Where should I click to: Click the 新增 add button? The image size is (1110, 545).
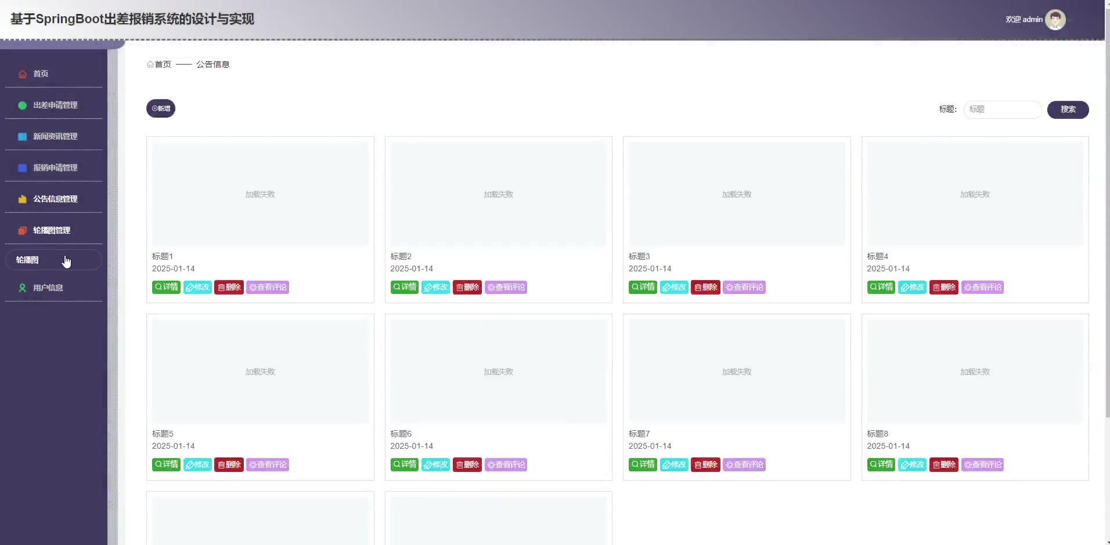point(161,108)
